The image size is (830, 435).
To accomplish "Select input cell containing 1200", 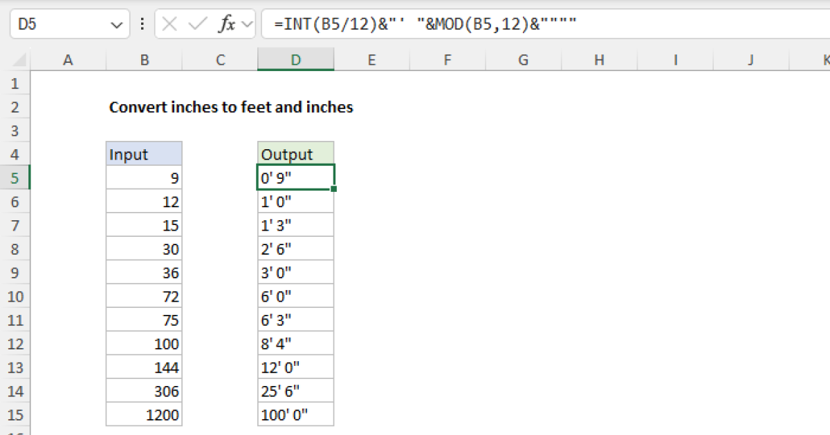I will 144,414.
